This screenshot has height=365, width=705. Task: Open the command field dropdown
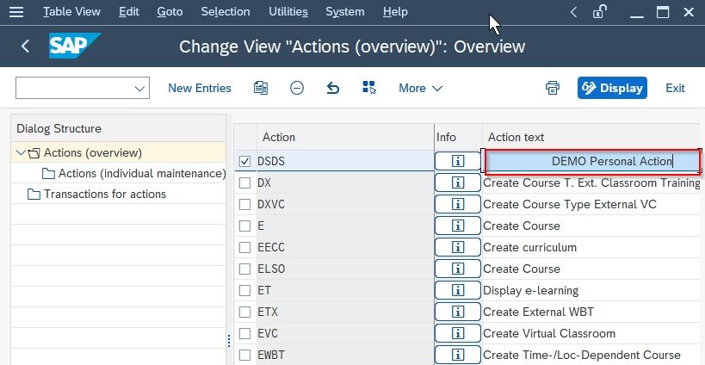(139, 88)
